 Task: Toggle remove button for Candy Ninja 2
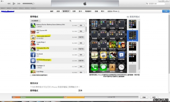tap(81, 43)
